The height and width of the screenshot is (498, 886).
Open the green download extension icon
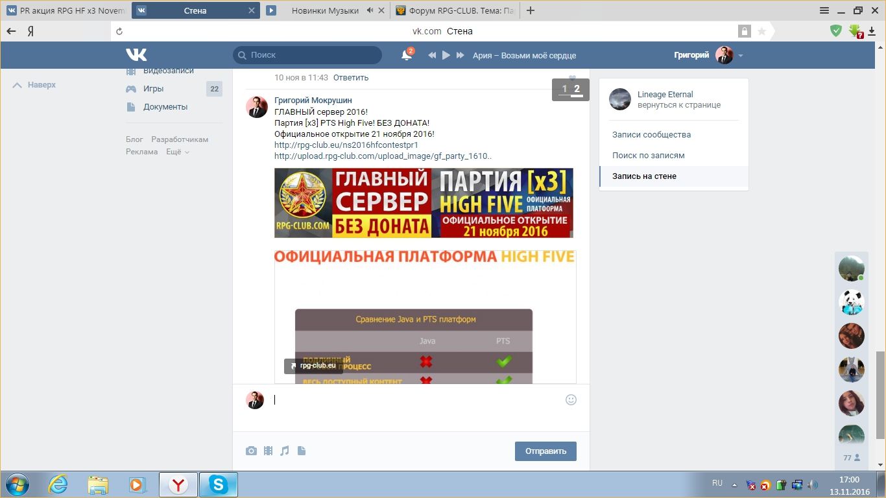(856, 30)
